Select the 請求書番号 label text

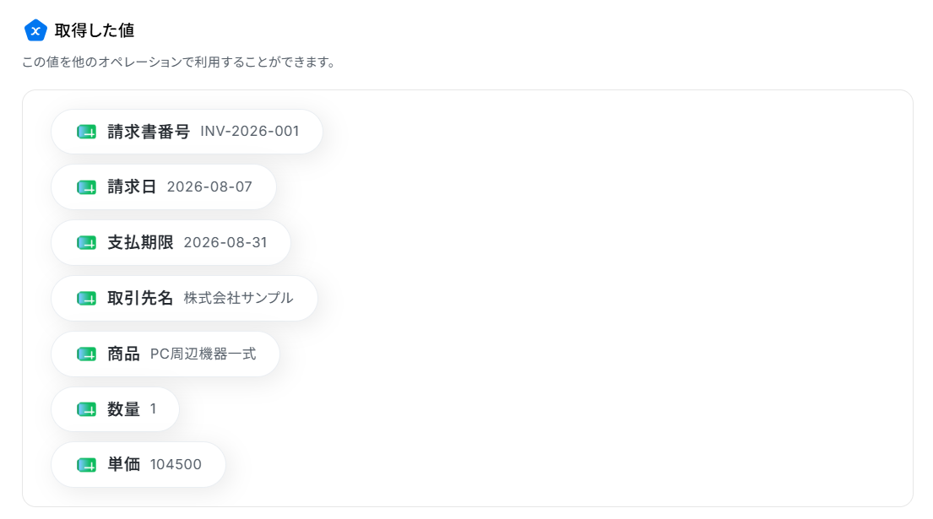click(x=149, y=132)
